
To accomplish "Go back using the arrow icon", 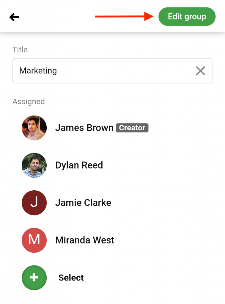I will pos(14,17).
